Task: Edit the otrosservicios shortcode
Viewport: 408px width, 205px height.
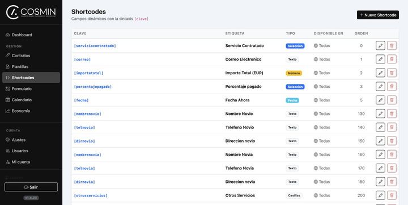Action: click(x=380, y=195)
